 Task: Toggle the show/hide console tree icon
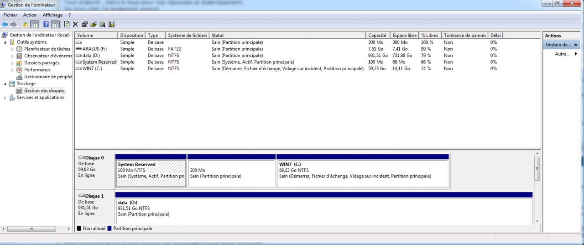click(x=35, y=24)
